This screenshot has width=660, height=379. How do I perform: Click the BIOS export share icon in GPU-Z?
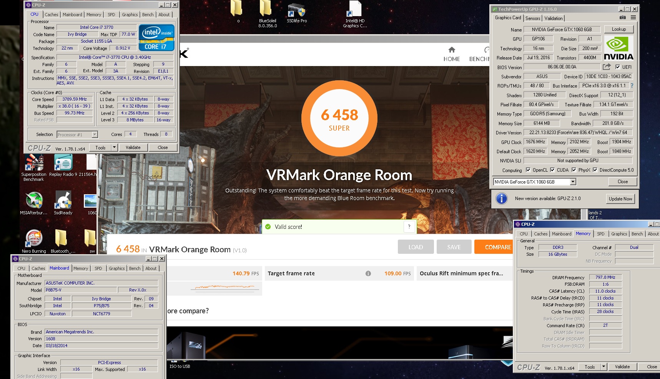607,67
